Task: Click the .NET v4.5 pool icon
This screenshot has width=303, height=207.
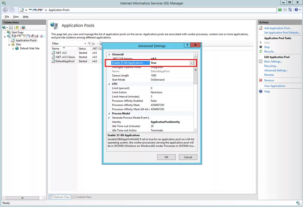Action: 54,53
